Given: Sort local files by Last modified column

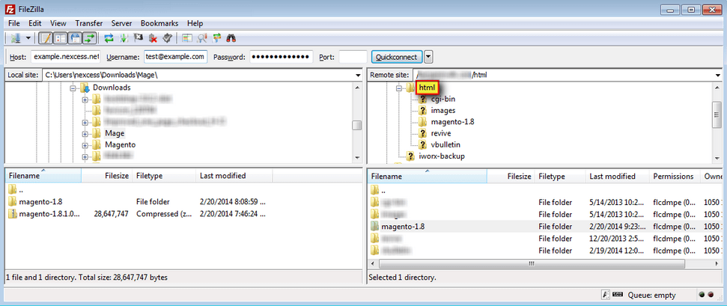Looking at the screenshot, I should point(234,176).
